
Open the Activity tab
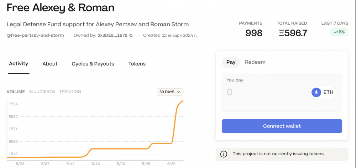point(19,64)
